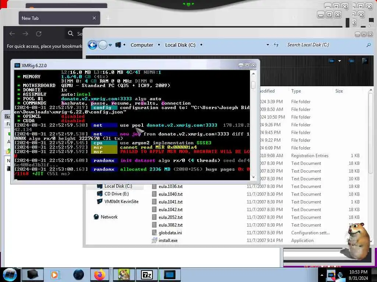Screen dimensions: 377x282
Task: Maximize the Local Disk (C:) Explorer window
Action: click(364, 34)
